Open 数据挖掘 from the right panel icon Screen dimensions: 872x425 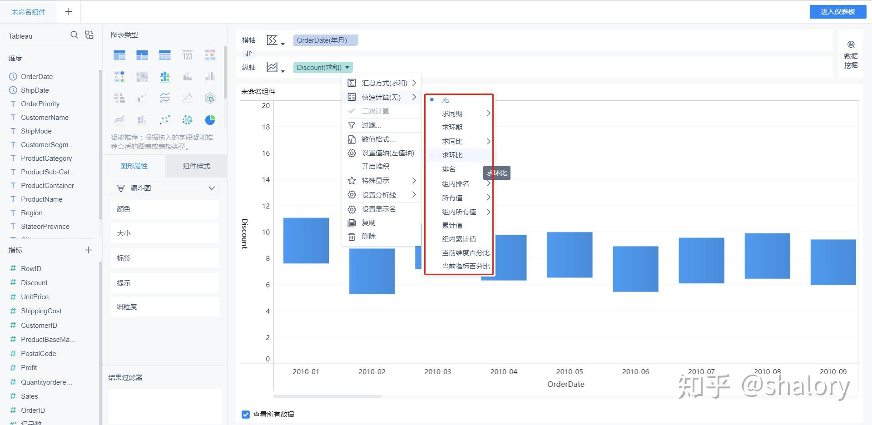tap(851, 54)
